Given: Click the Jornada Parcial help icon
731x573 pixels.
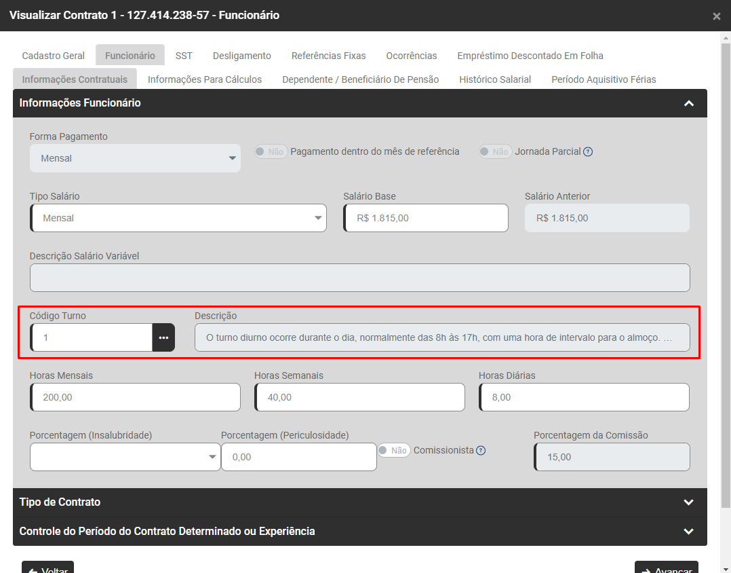Looking at the screenshot, I should [588, 152].
